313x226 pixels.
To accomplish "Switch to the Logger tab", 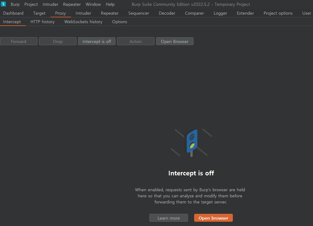I will [x=220, y=13].
